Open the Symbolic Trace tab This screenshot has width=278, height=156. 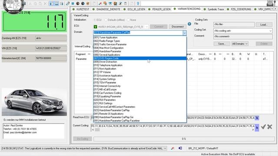215,9
